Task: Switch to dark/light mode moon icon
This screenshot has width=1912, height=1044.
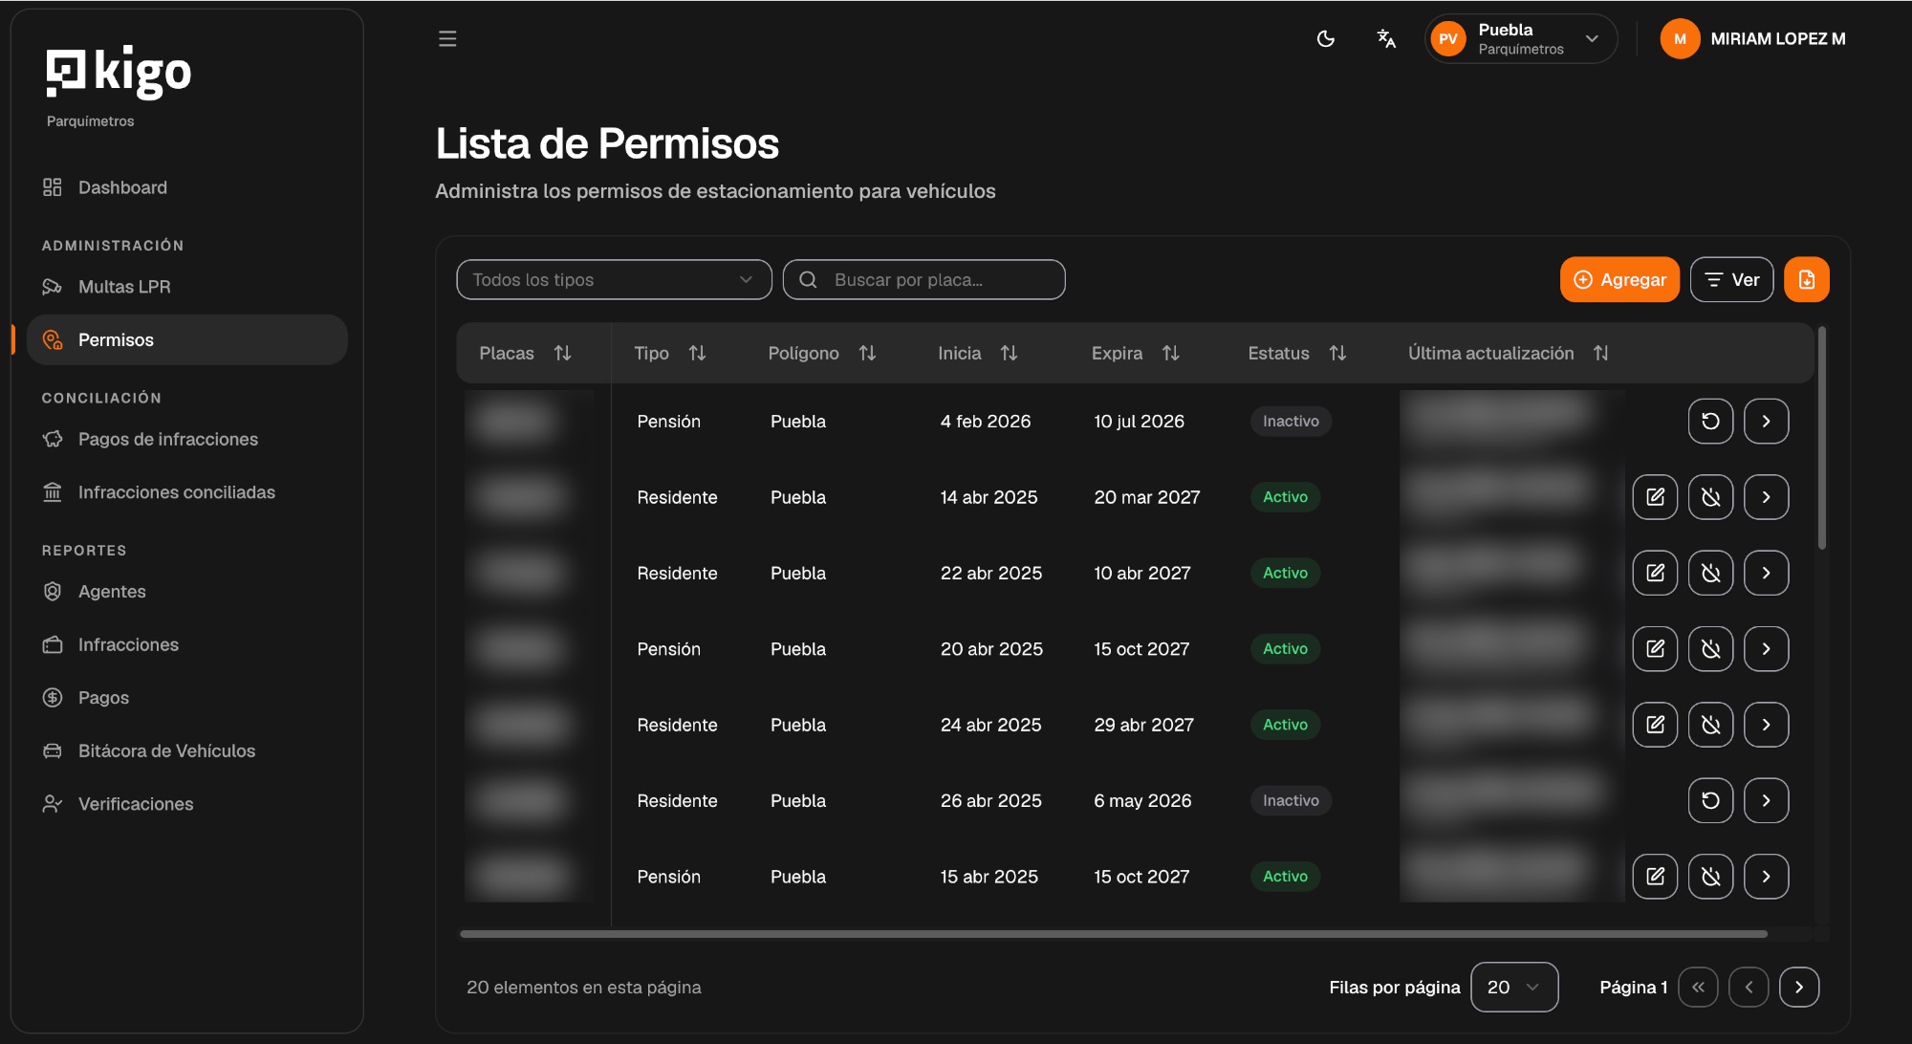Action: 1326,39
